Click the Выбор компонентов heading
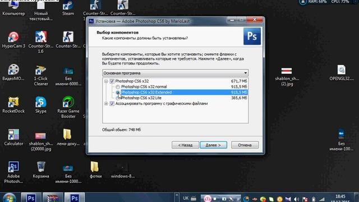Image resolution: width=359 pixels, height=202 pixels. (117, 33)
